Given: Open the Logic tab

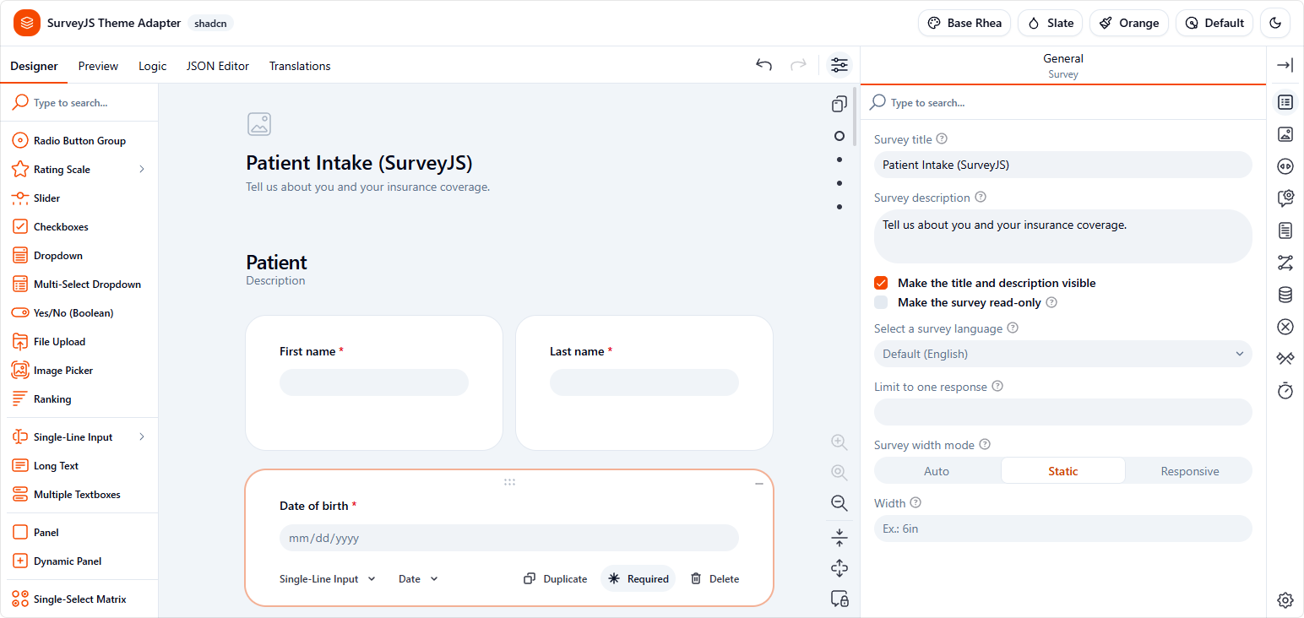Looking at the screenshot, I should (152, 66).
